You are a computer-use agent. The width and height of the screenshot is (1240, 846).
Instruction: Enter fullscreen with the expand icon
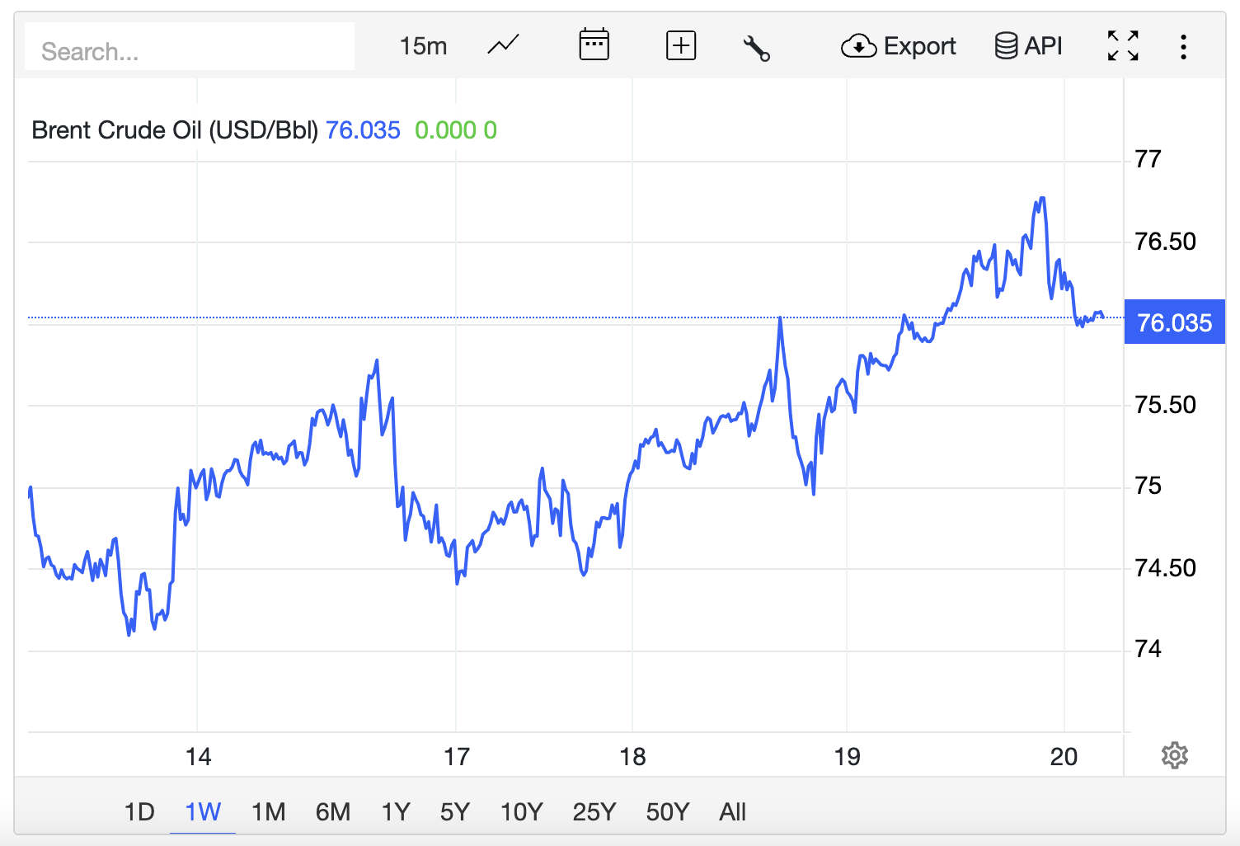(x=1123, y=46)
